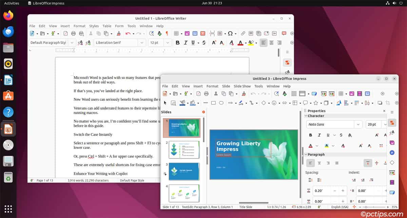Click the plus stepper to increase paragraph spacing

pyautogui.click(x=343, y=191)
